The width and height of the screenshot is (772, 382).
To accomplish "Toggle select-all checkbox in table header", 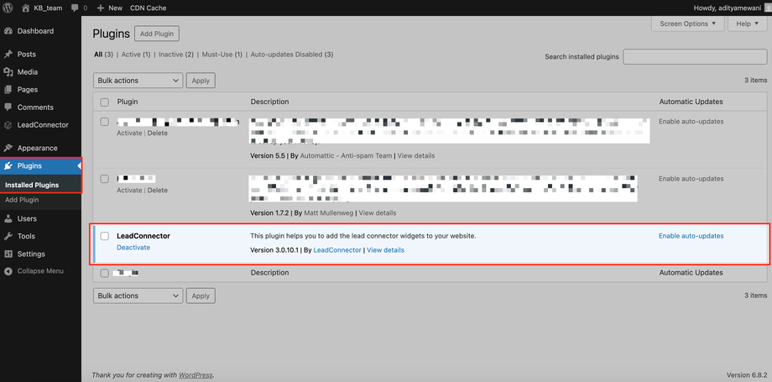I will (x=105, y=102).
